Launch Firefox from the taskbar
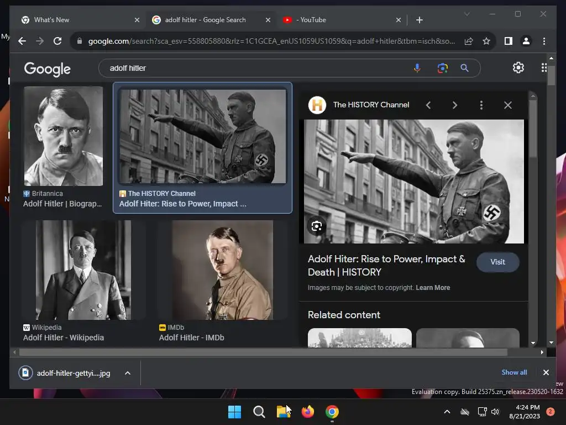 [307, 412]
